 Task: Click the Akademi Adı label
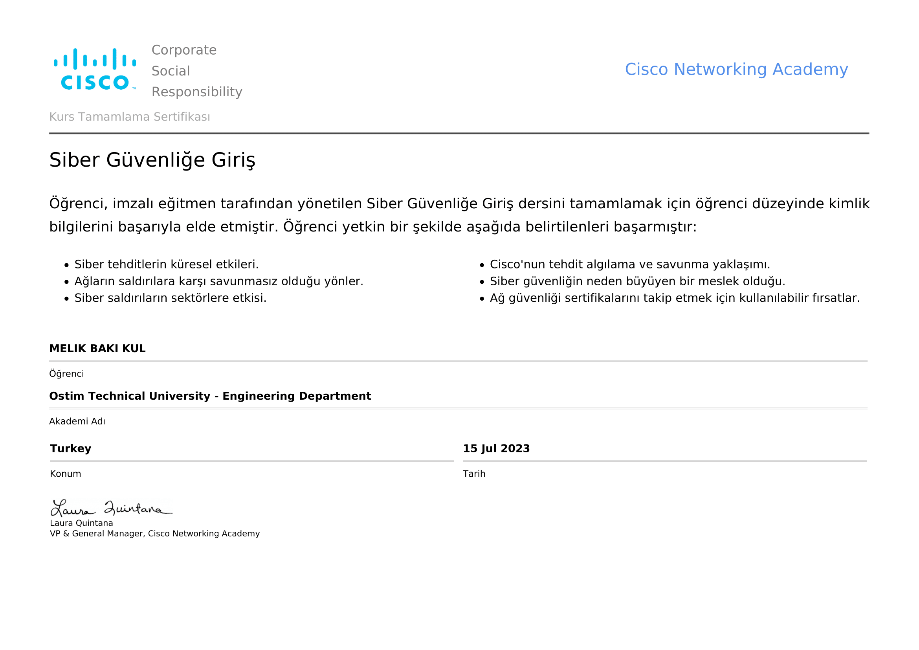tap(77, 421)
